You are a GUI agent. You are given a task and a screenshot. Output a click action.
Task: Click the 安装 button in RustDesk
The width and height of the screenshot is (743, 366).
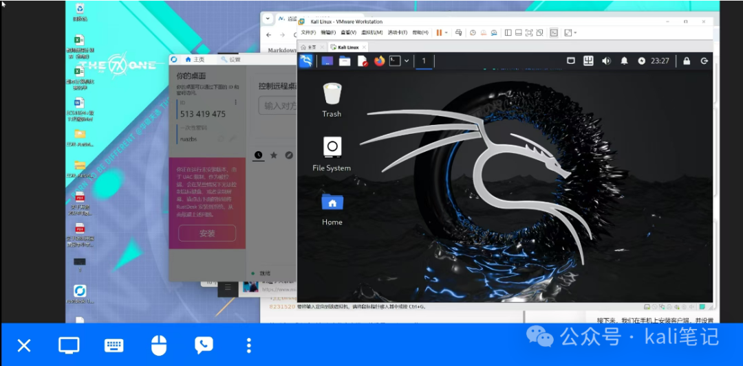[x=207, y=233]
